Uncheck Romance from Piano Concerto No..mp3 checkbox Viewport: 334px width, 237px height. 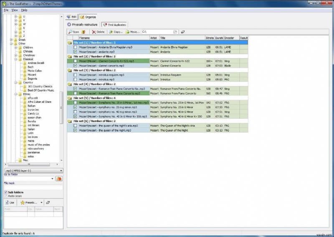point(75,89)
